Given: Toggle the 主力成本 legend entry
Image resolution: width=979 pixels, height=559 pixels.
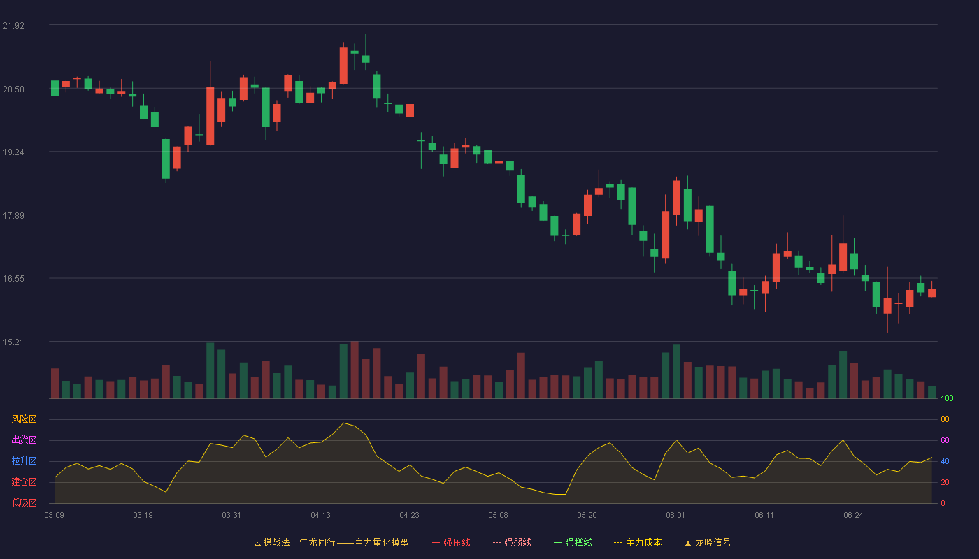Looking at the screenshot, I should (638, 542).
